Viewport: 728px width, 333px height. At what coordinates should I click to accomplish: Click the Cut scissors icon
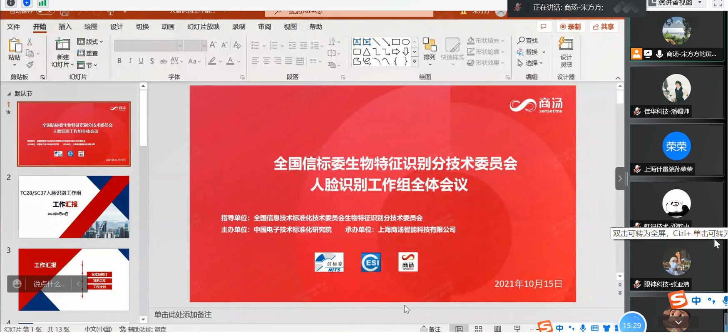click(x=30, y=42)
